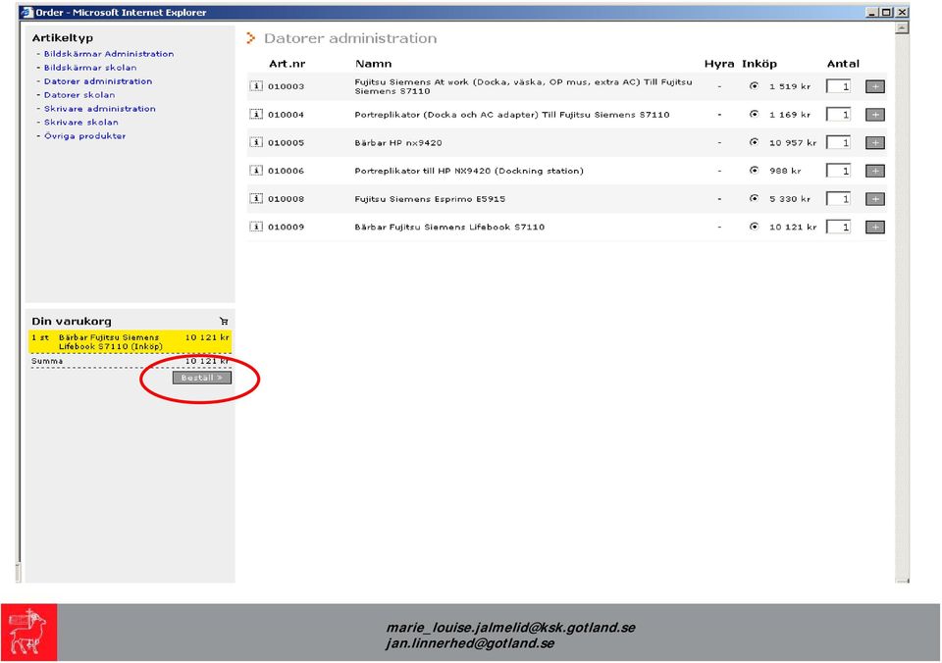Select Inköp radio for 5 330 kr item
The height and width of the screenshot is (663, 942).
[x=754, y=199]
